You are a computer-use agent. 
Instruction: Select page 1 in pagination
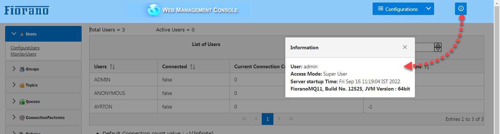click(268, 119)
